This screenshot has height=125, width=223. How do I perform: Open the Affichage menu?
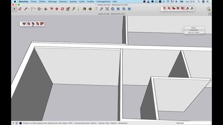click(52, 1)
